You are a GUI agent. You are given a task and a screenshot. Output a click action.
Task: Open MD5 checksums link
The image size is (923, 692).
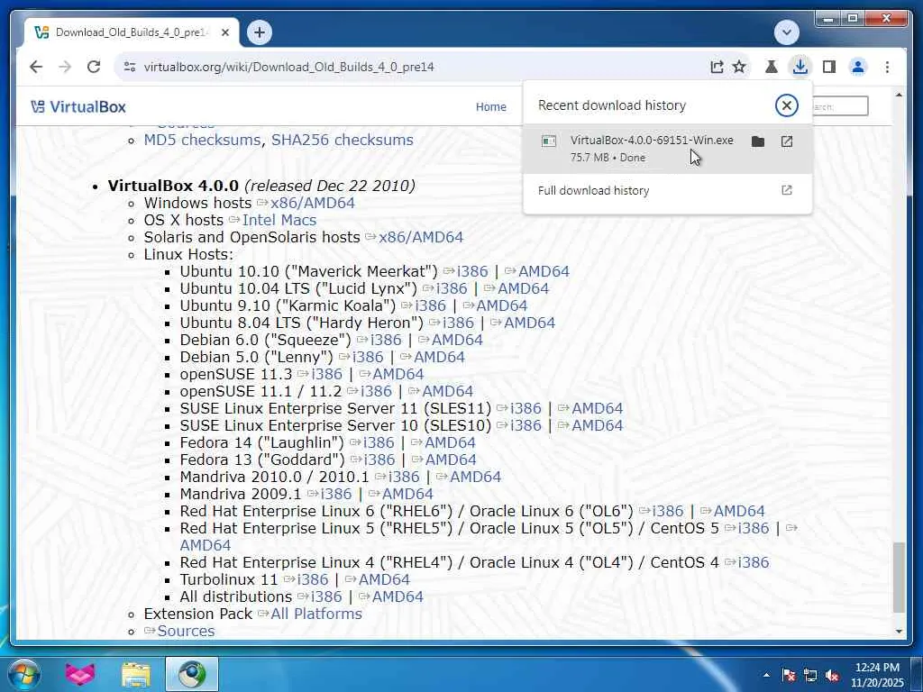202,140
